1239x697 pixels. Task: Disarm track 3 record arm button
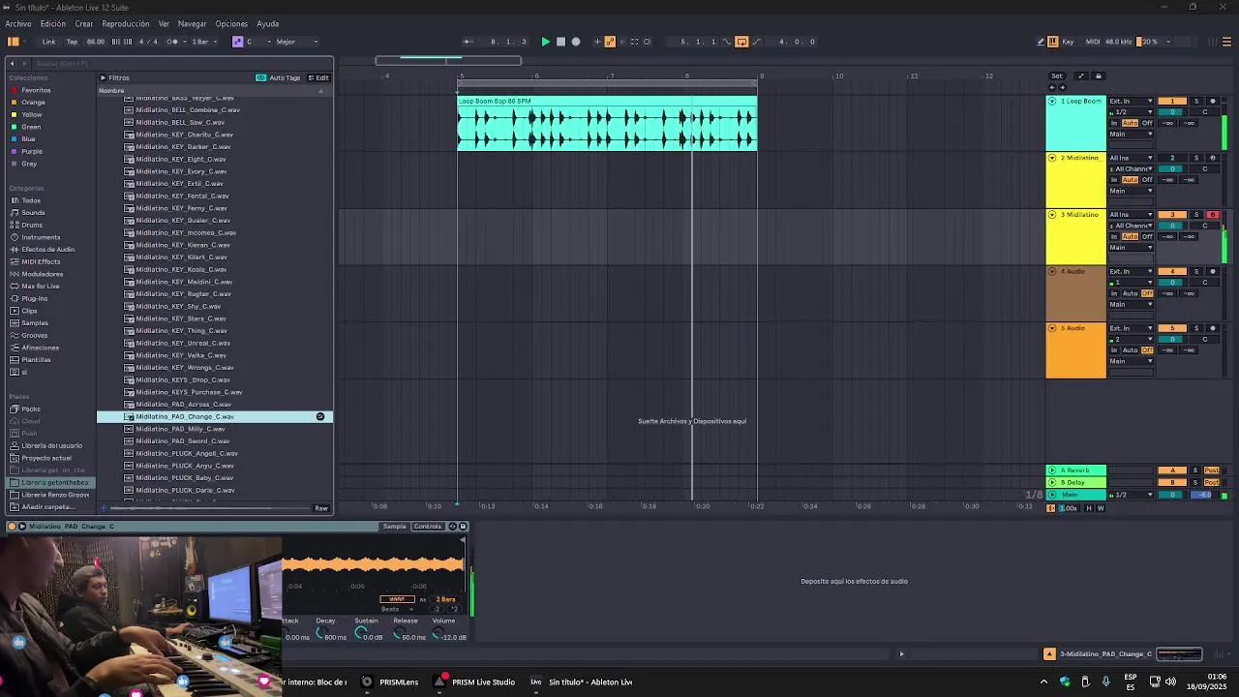1212,215
